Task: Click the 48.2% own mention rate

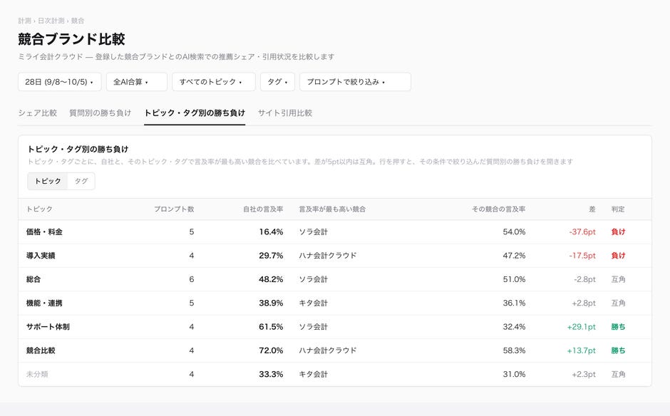Action: click(x=271, y=279)
